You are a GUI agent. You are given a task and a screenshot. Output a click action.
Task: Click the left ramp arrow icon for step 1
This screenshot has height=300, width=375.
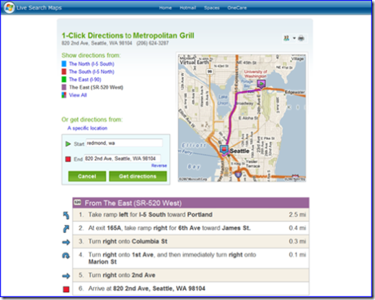[66, 215]
